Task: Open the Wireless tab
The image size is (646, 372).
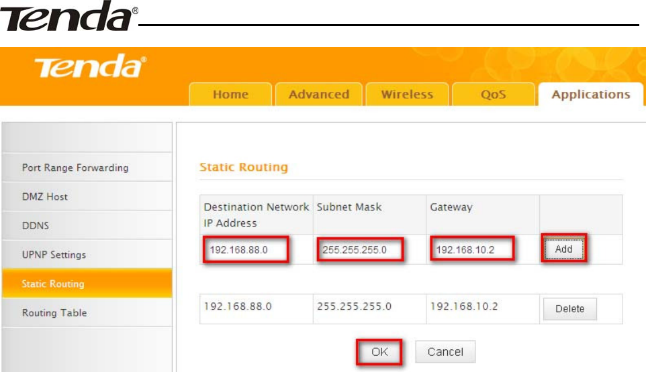Action: [x=407, y=94]
